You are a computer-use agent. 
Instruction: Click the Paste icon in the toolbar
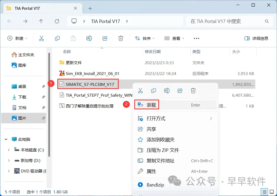click(73, 38)
